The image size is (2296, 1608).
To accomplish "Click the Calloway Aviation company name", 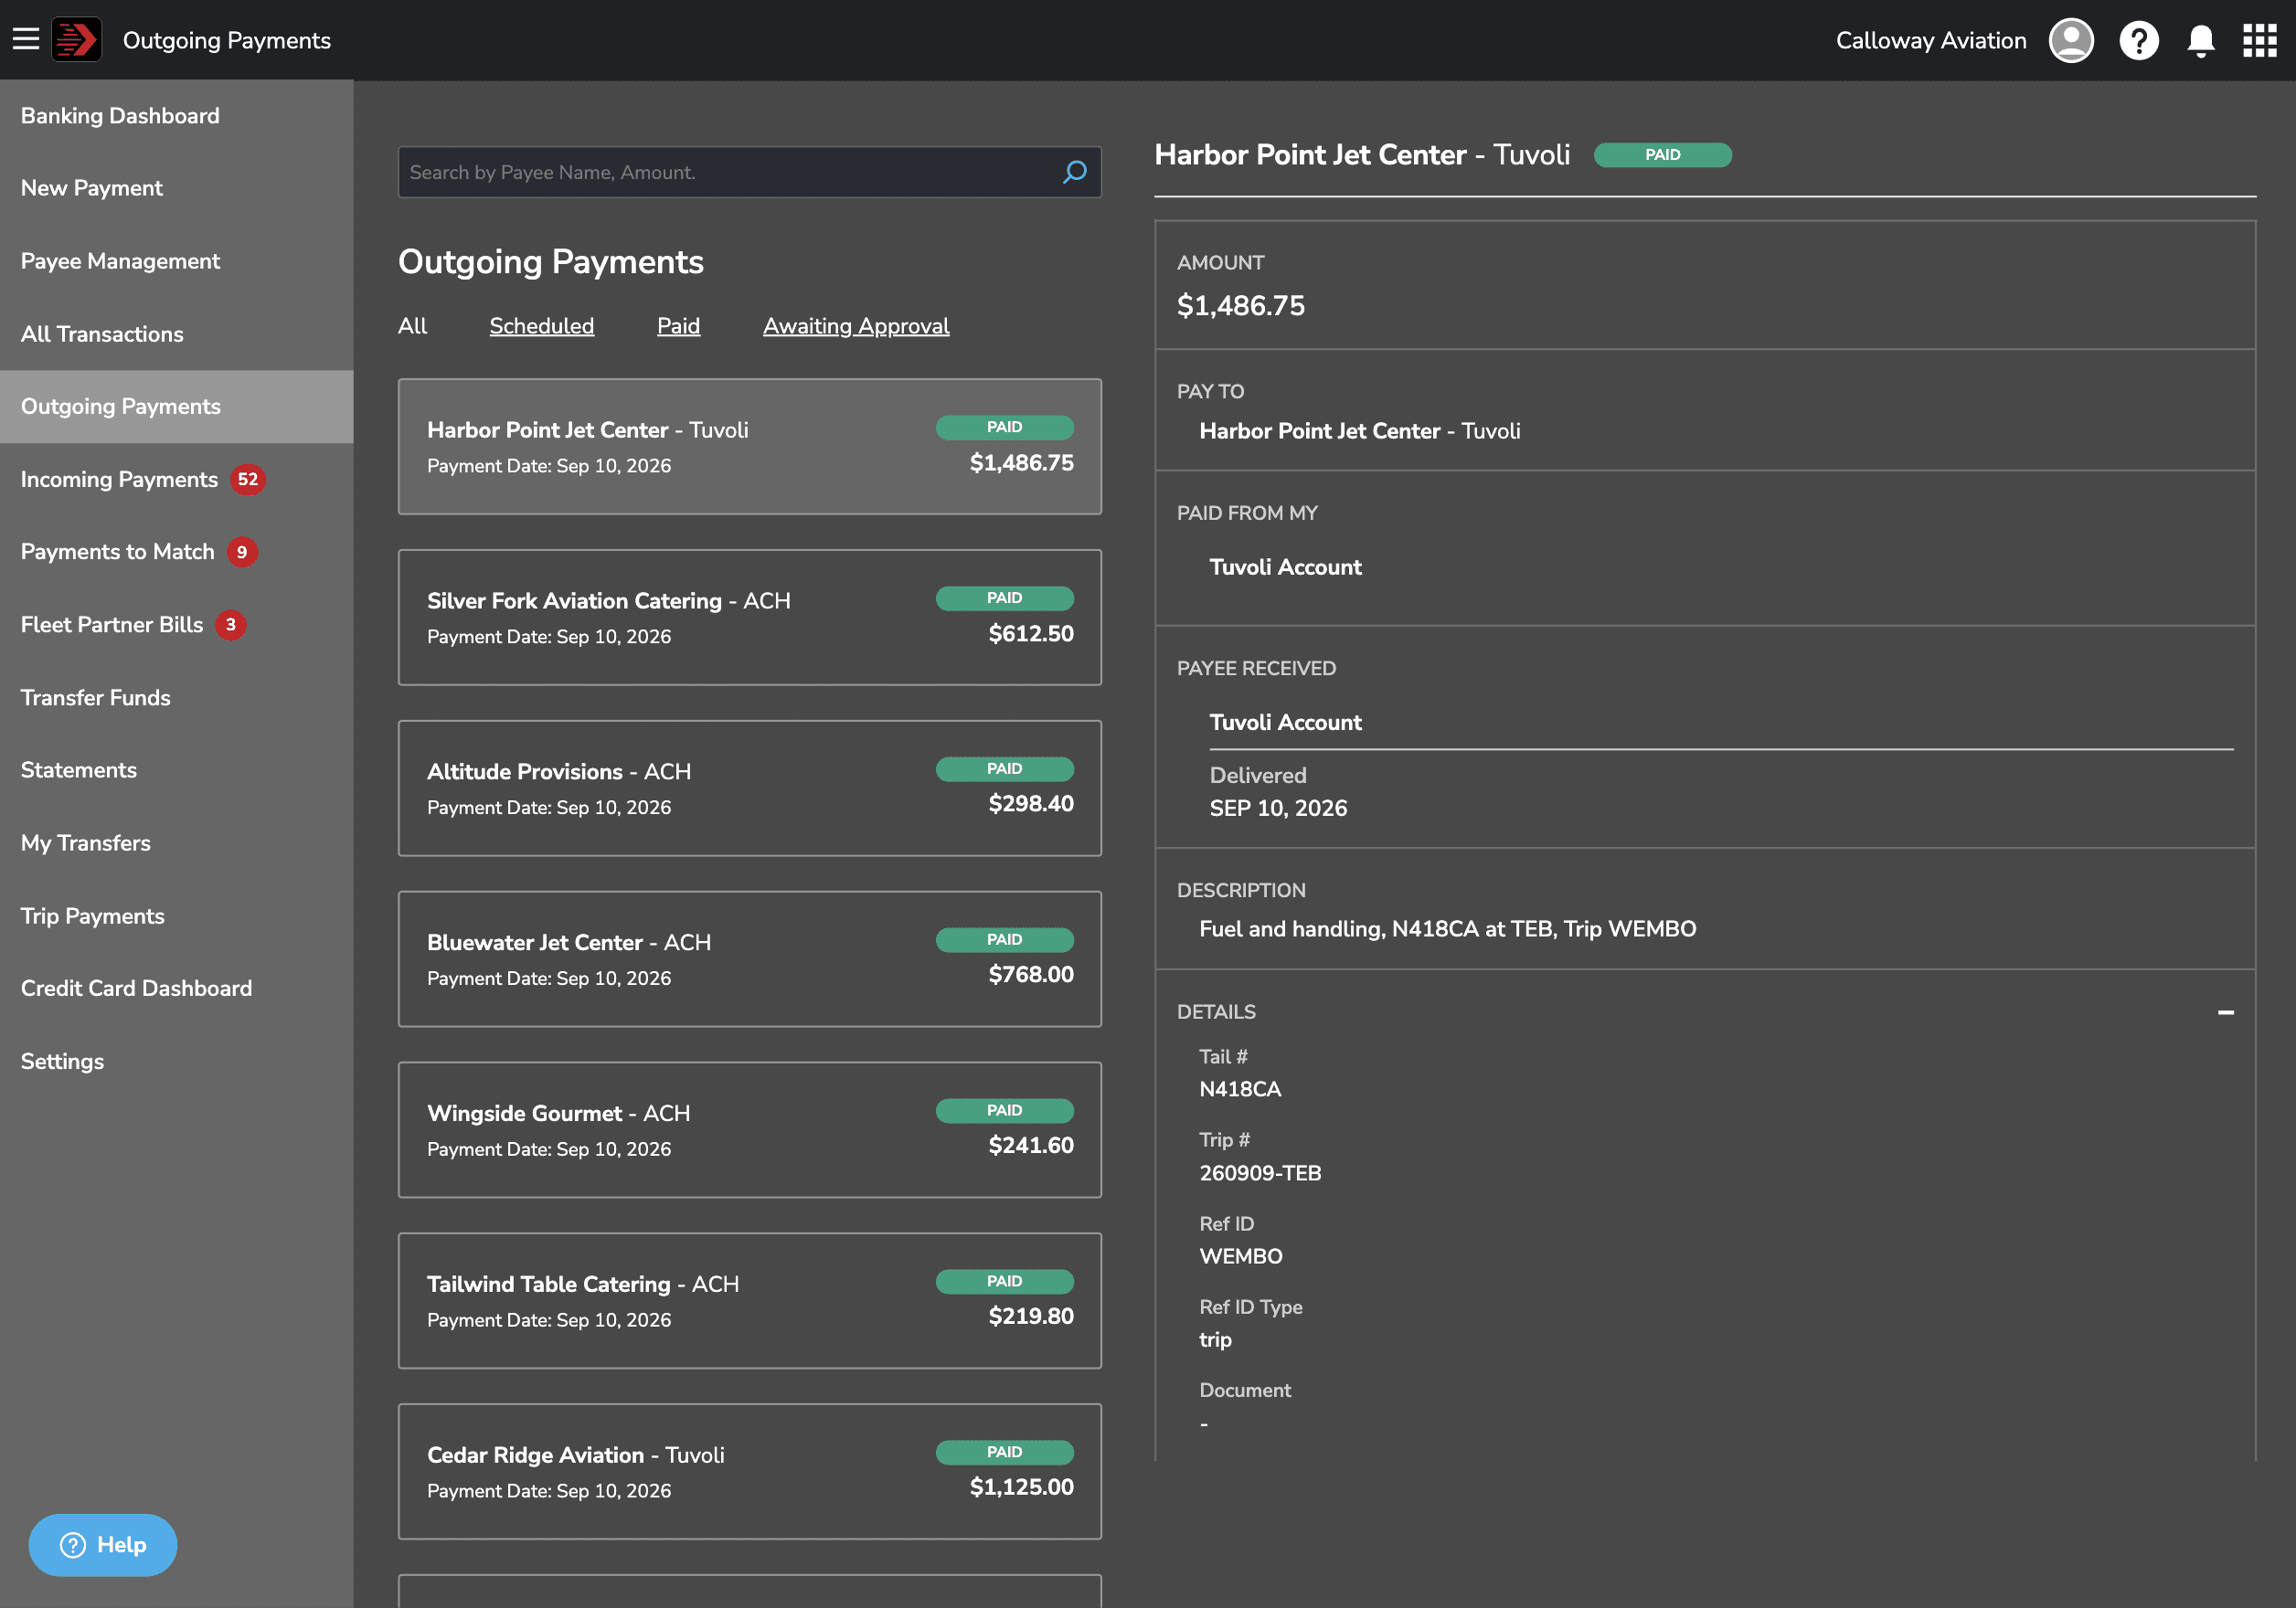I will pos(1931,41).
